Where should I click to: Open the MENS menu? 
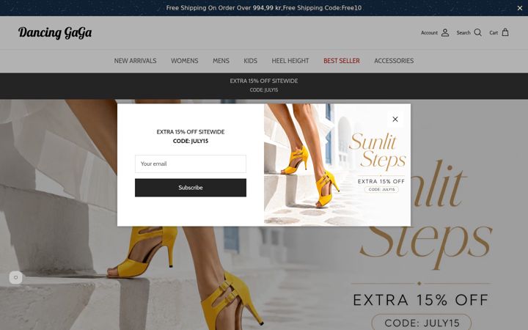click(x=221, y=61)
